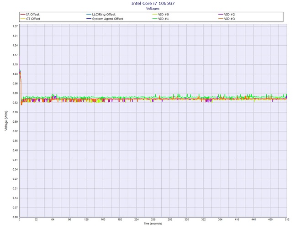
Task: Click the Voltage (Volts) axis label
Action: pos(6,120)
